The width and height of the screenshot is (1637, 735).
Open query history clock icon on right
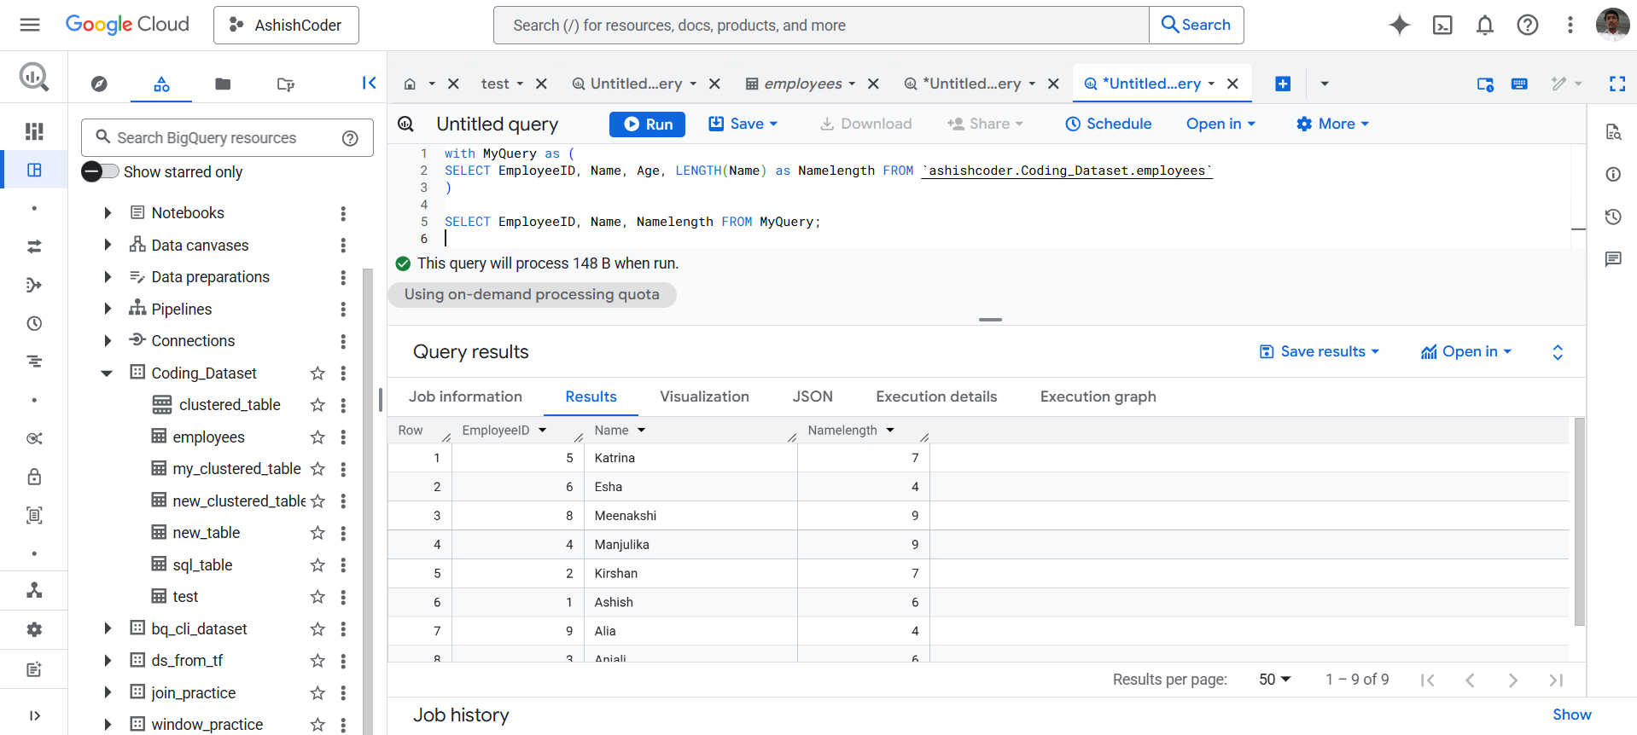[1612, 217]
